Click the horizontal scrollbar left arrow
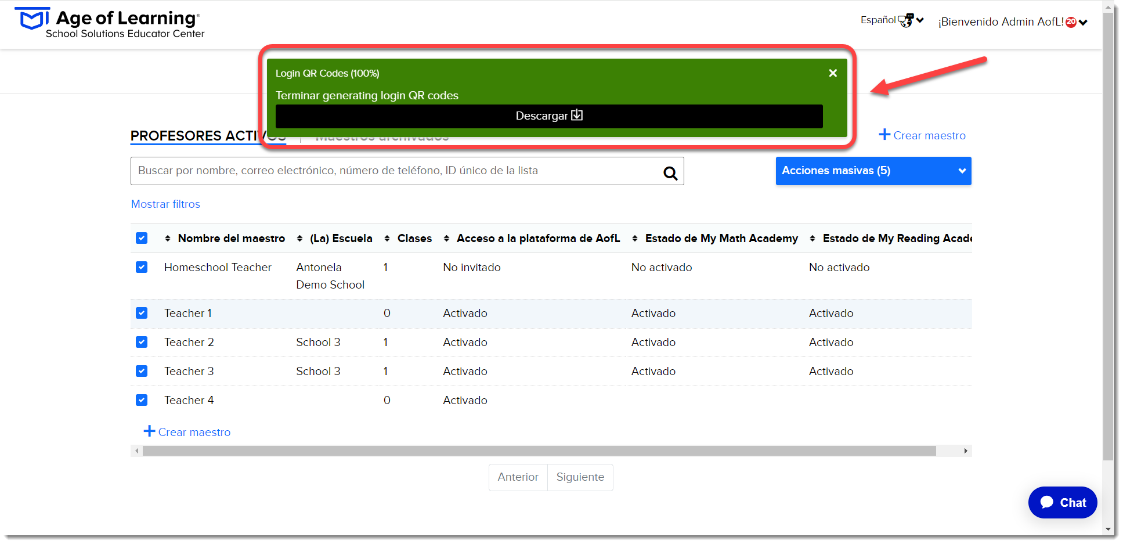Image resolution: width=1123 pixels, height=544 pixels. coord(137,451)
